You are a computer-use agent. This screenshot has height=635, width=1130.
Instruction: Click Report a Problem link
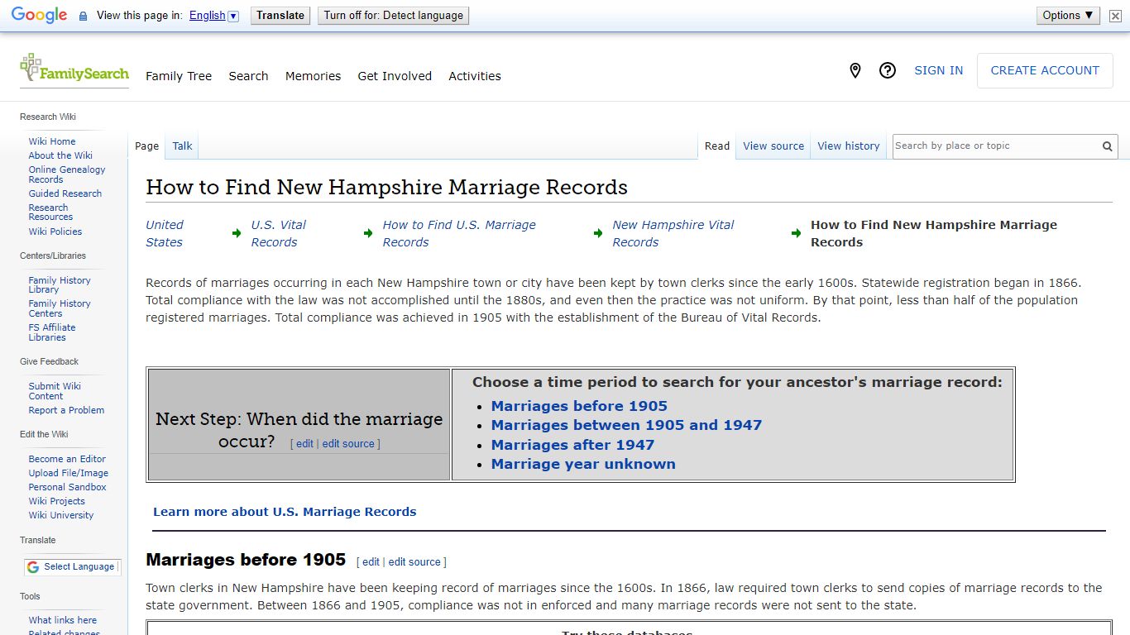coord(66,410)
